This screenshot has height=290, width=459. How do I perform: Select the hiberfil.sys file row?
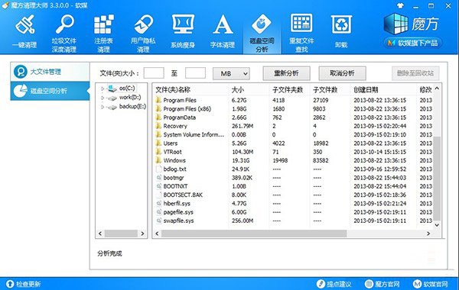(293, 204)
